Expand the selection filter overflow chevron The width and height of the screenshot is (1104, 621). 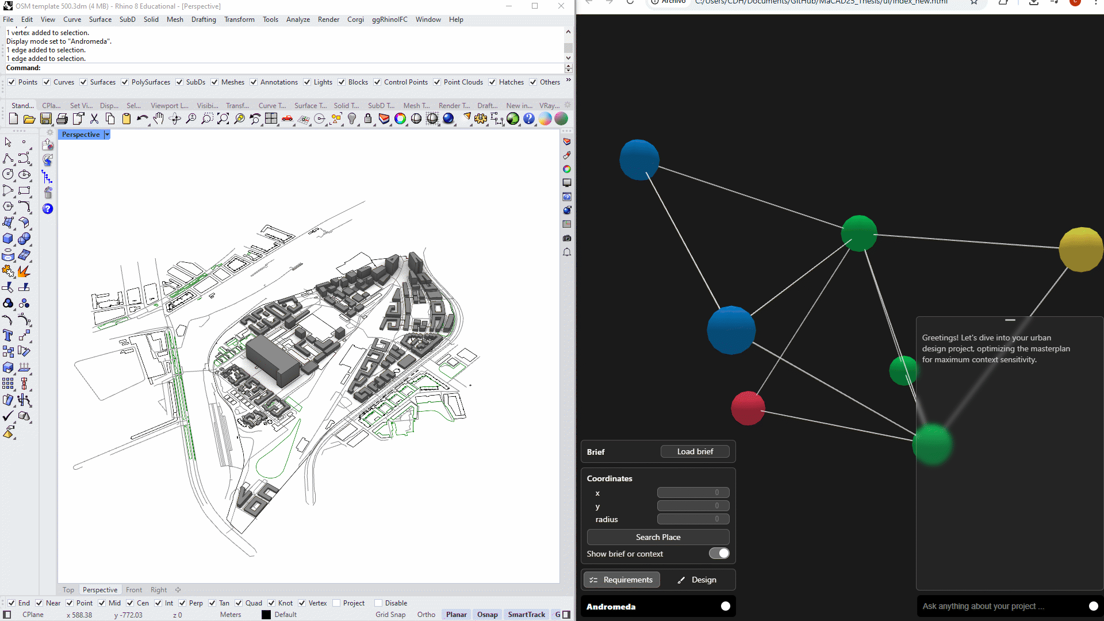(x=568, y=80)
